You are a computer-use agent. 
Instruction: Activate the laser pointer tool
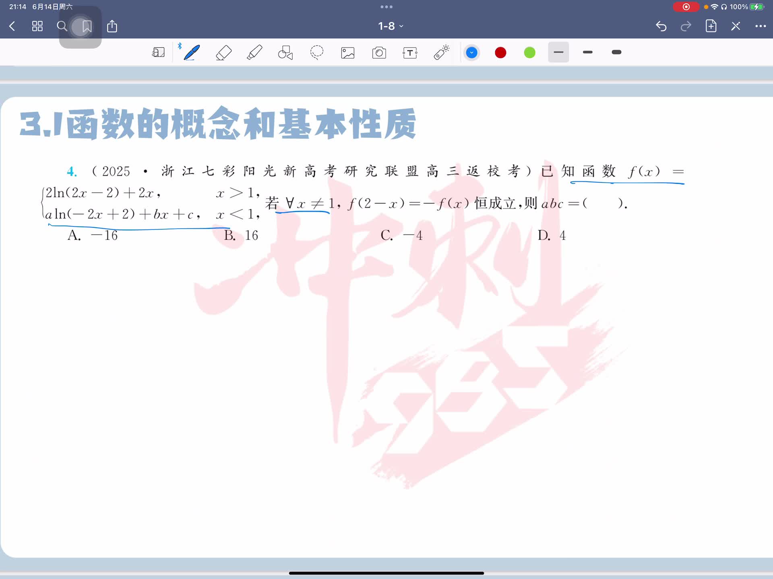pyautogui.click(x=441, y=53)
